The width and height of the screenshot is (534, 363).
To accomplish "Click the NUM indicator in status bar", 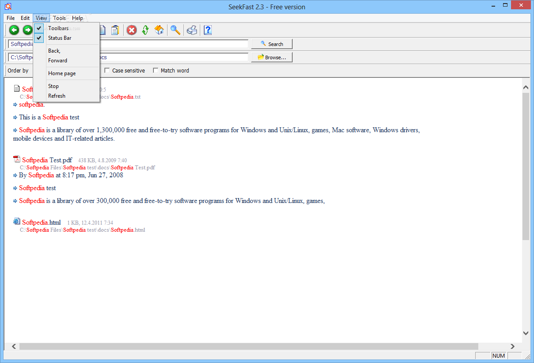I will pos(498,355).
